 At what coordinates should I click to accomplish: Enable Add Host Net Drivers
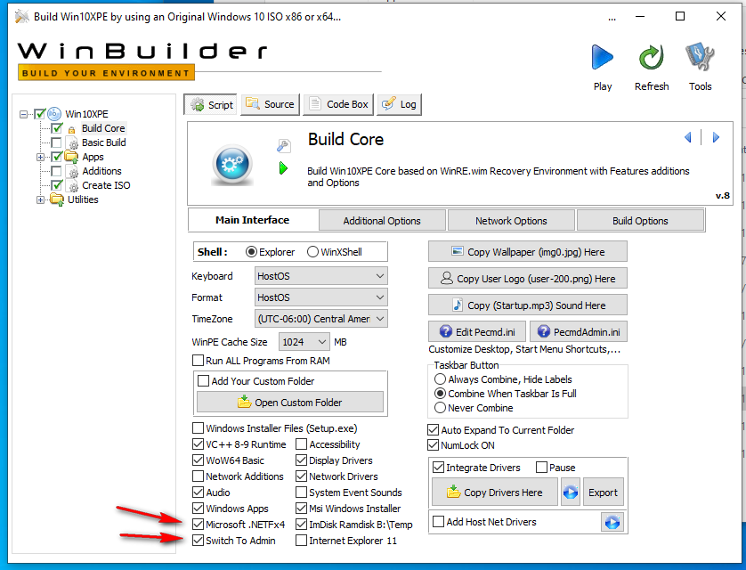point(438,522)
